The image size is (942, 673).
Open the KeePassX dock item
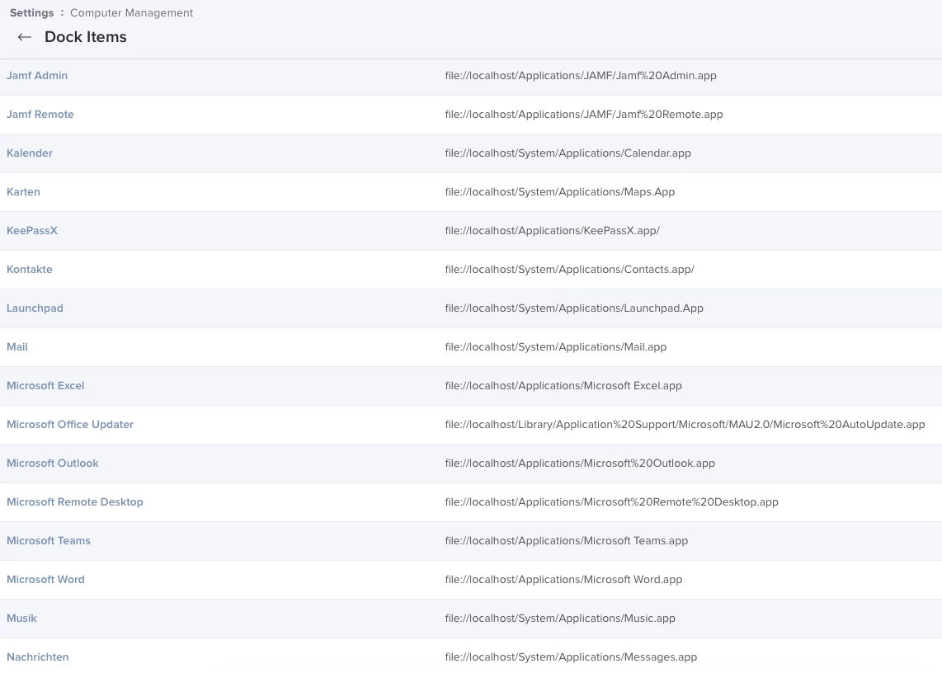32,231
